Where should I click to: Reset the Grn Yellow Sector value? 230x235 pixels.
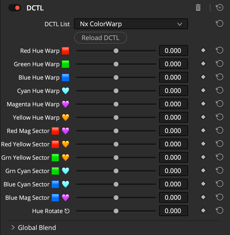[x=220, y=157]
